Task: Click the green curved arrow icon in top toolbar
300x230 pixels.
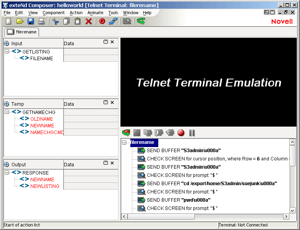Action: (141, 21)
